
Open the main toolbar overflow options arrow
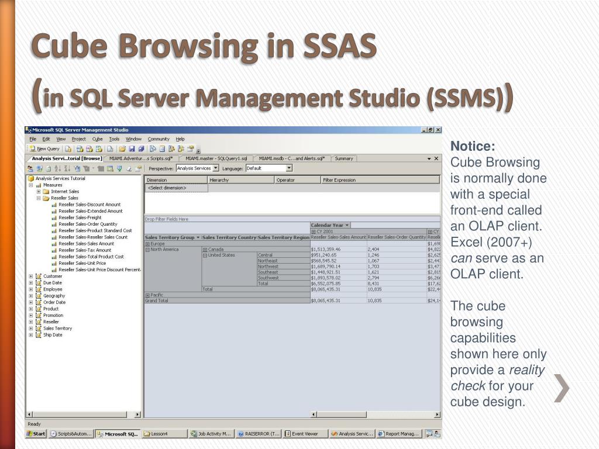(198, 151)
